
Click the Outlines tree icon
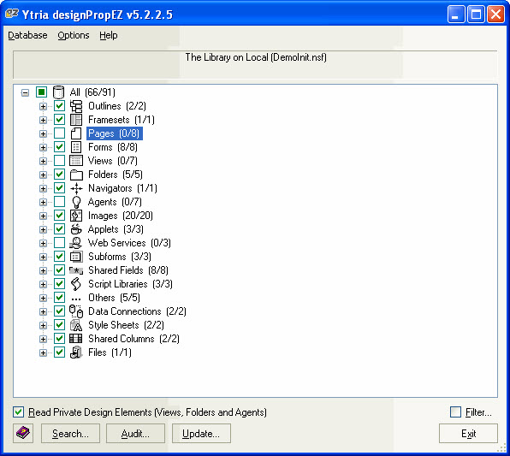click(x=76, y=106)
